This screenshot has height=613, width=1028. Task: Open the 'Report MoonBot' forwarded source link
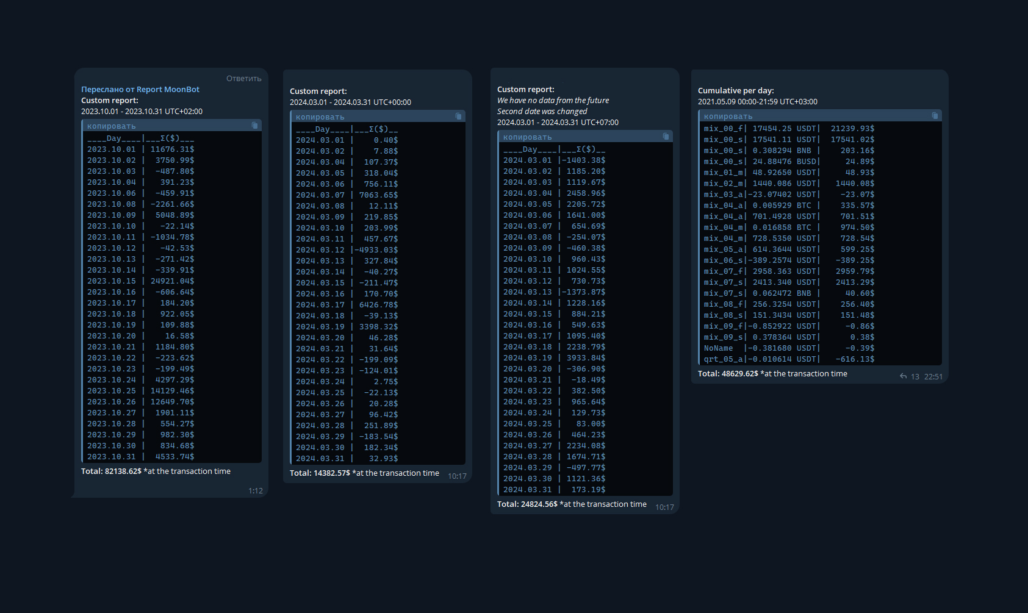168,90
